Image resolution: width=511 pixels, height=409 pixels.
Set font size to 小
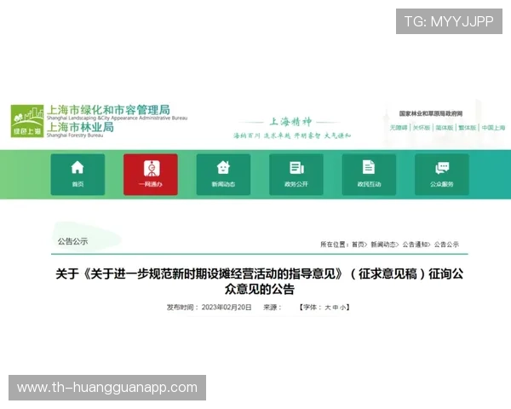pos(343,308)
